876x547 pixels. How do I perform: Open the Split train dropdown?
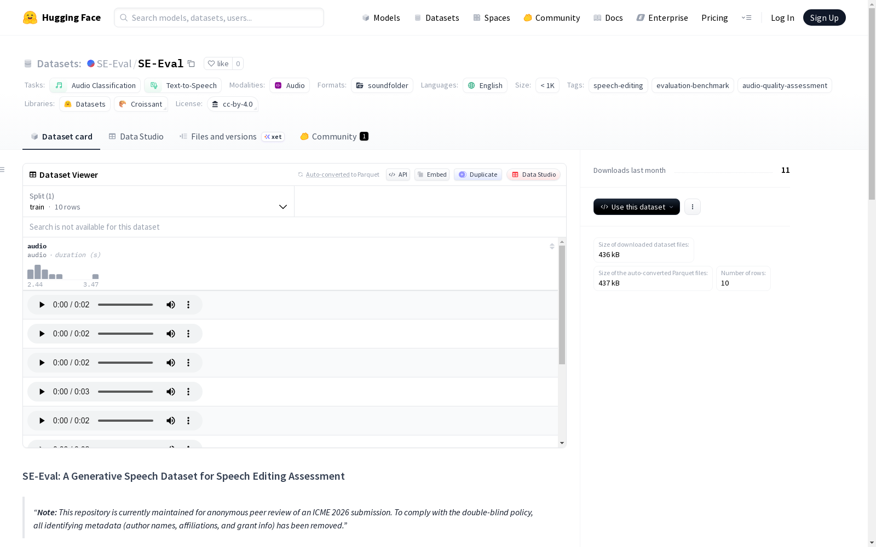click(158, 201)
